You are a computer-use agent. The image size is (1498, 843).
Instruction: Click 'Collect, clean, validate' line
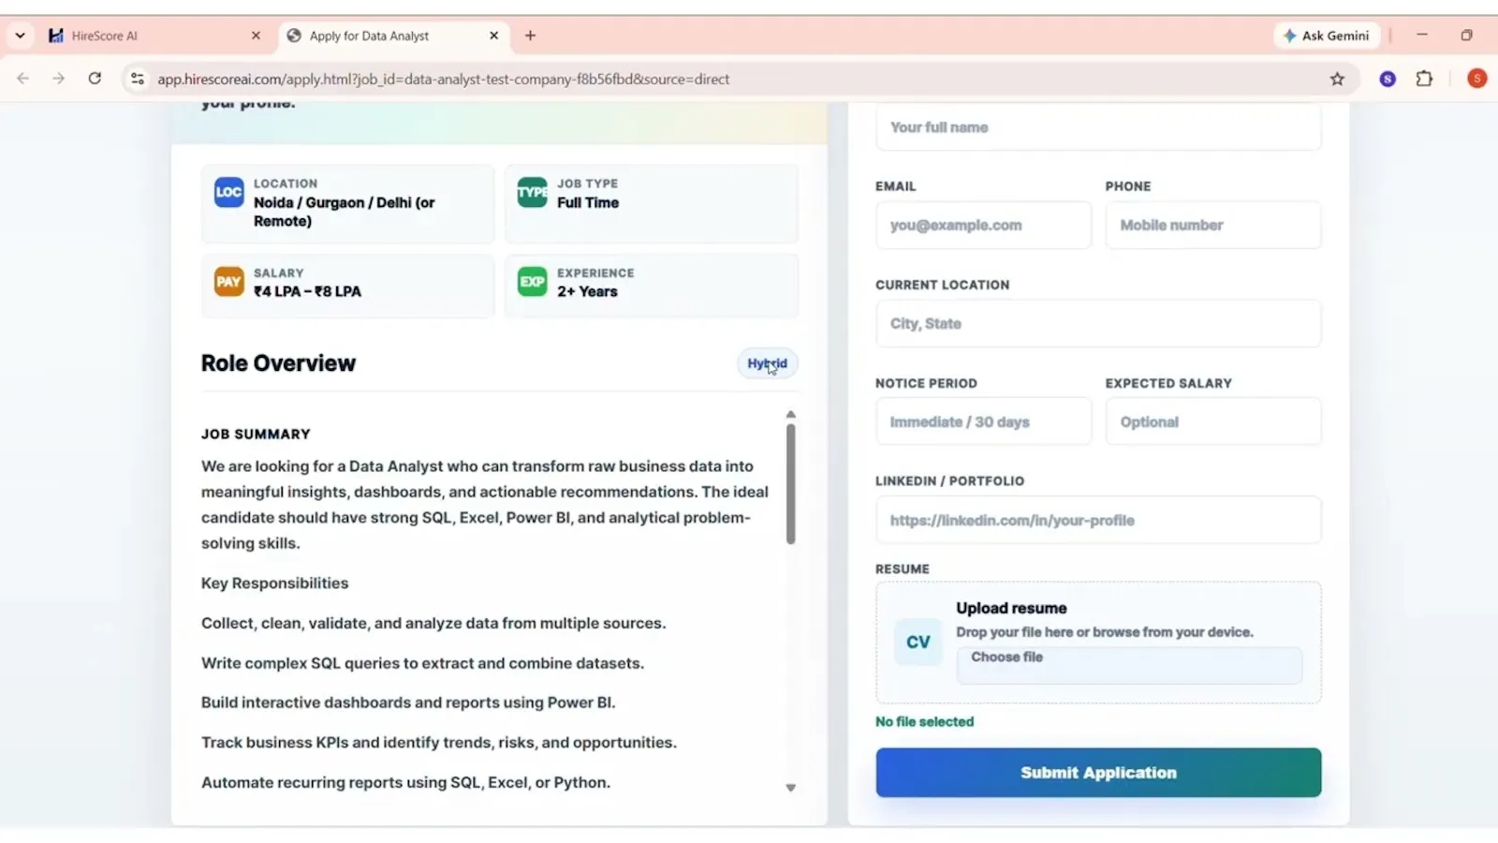tap(433, 623)
